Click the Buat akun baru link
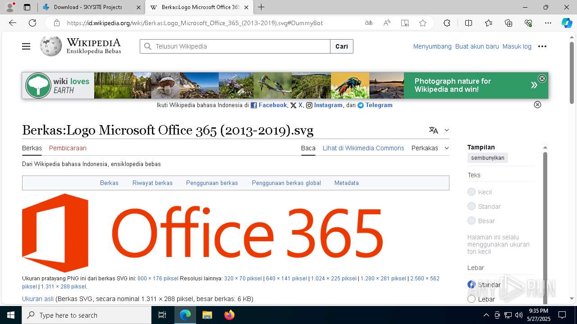Image resolution: width=577 pixels, height=324 pixels. (477, 46)
